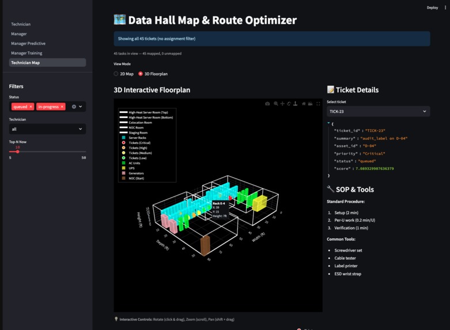Open the Technician Map page
The width and height of the screenshot is (450, 330).
click(x=47, y=63)
